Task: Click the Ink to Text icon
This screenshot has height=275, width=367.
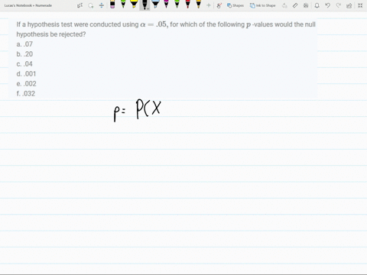Action: 284,5
